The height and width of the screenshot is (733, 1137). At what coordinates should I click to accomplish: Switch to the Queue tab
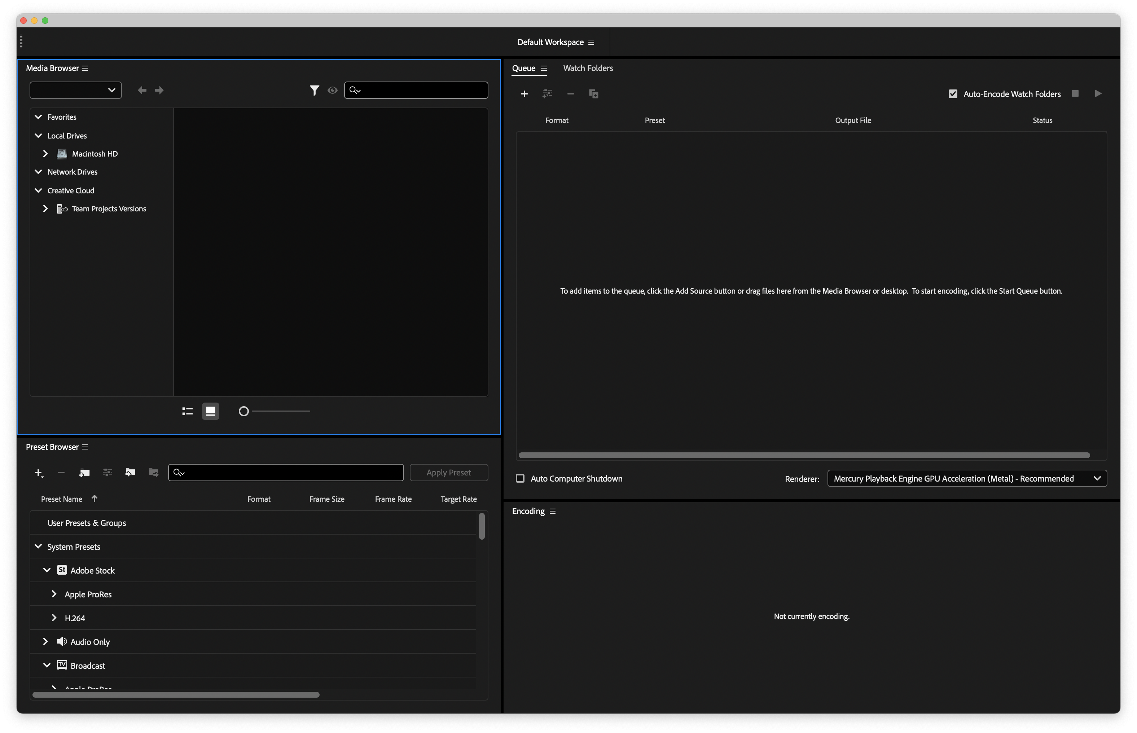[523, 68]
